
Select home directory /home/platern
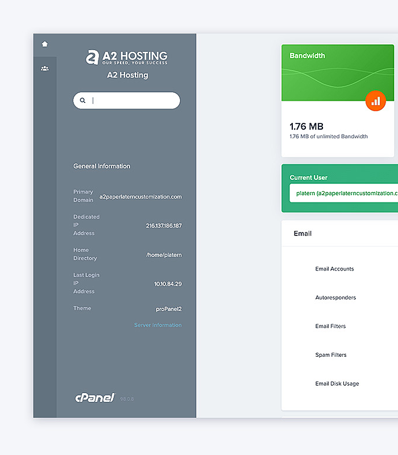point(164,255)
